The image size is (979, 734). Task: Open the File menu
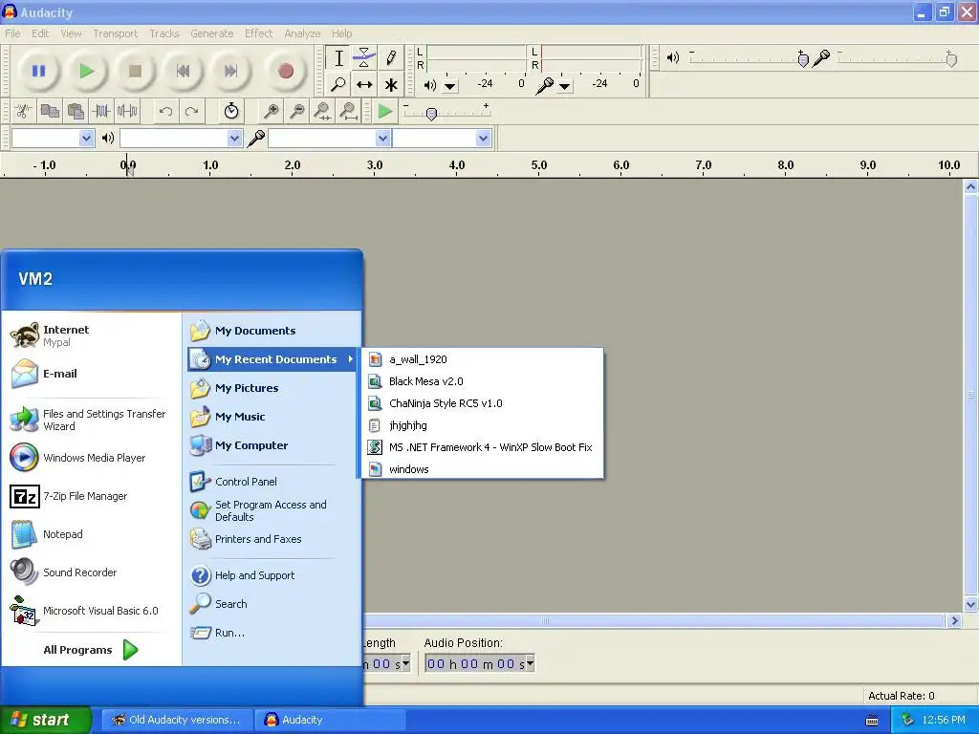tap(12, 33)
